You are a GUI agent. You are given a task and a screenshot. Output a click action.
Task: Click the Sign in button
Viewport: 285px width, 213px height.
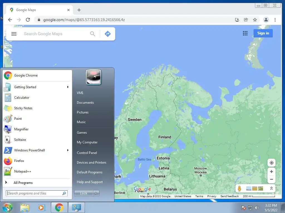[263, 33]
